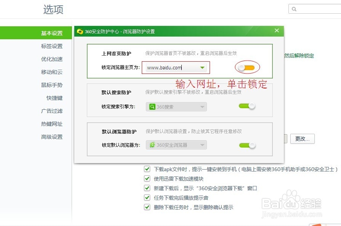Select the 基本设置 sidebar tab
The height and width of the screenshot is (226, 341).
pos(36,33)
